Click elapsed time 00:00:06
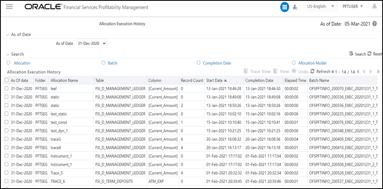The height and width of the screenshot is (189, 383). pos(292,114)
